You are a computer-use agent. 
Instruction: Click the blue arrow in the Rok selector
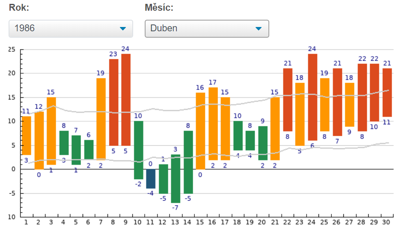(x=123, y=29)
